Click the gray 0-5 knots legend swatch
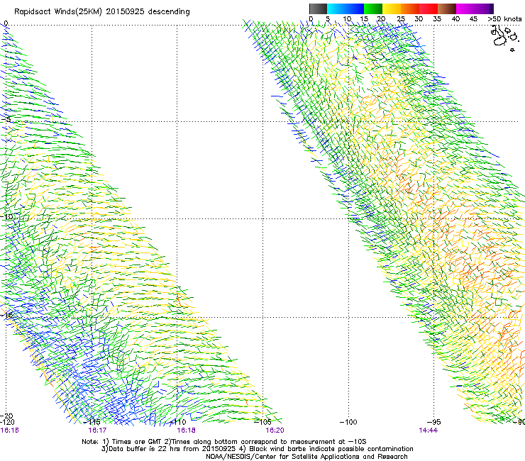Image resolution: width=525 pixels, height=461 pixels. pos(318,9)
